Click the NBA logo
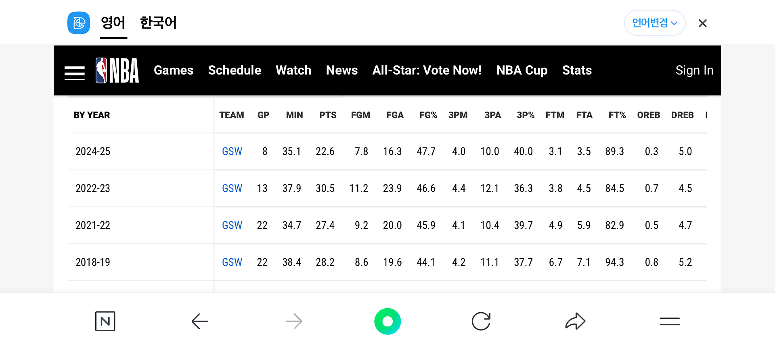Screen dimensions: 775x357 [117, 71]
